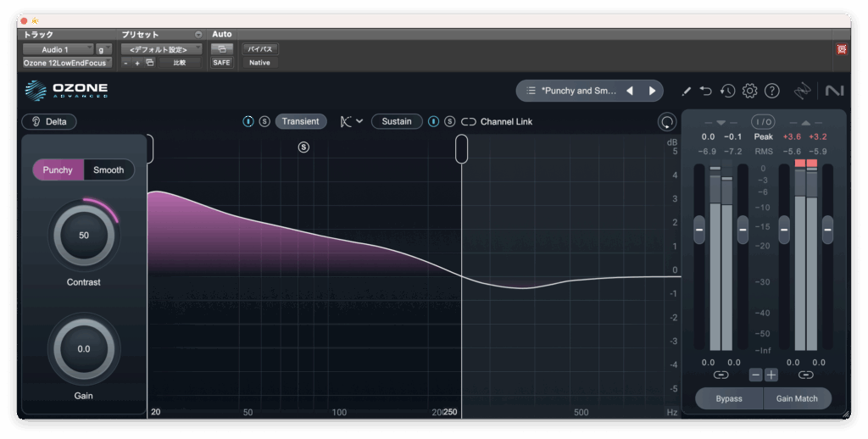Click the undo arrow icon

[706, 91]
